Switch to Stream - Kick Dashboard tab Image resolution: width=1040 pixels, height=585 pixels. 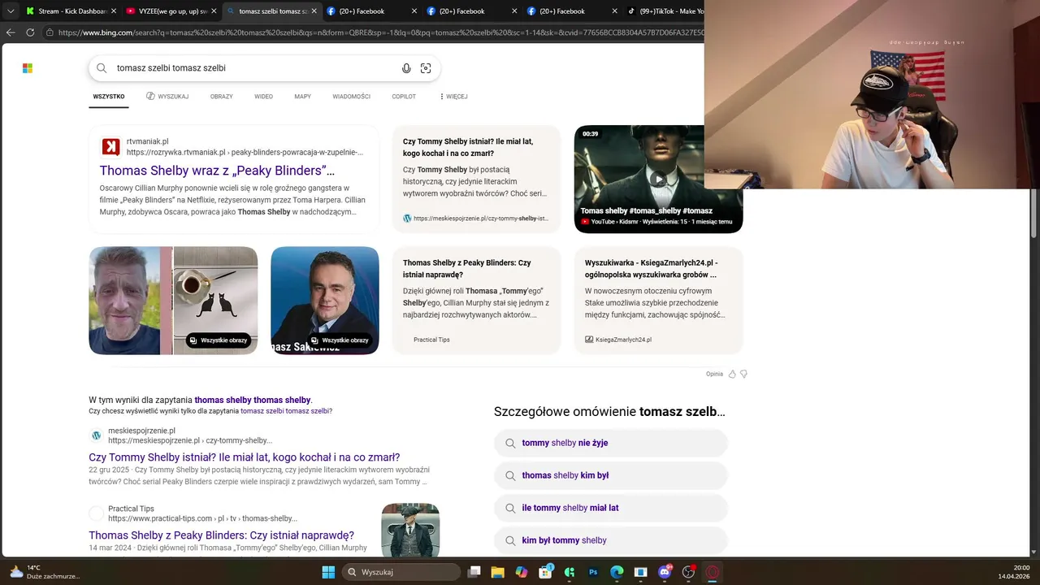71,11
